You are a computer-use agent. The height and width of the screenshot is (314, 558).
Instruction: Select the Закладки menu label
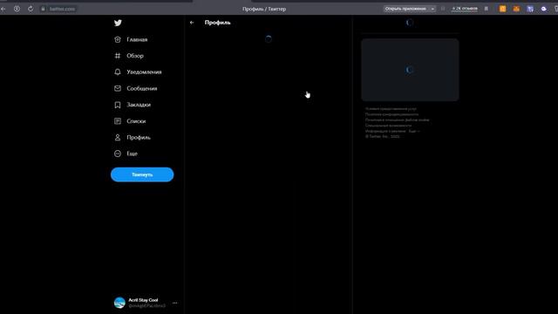pos(139,105)
